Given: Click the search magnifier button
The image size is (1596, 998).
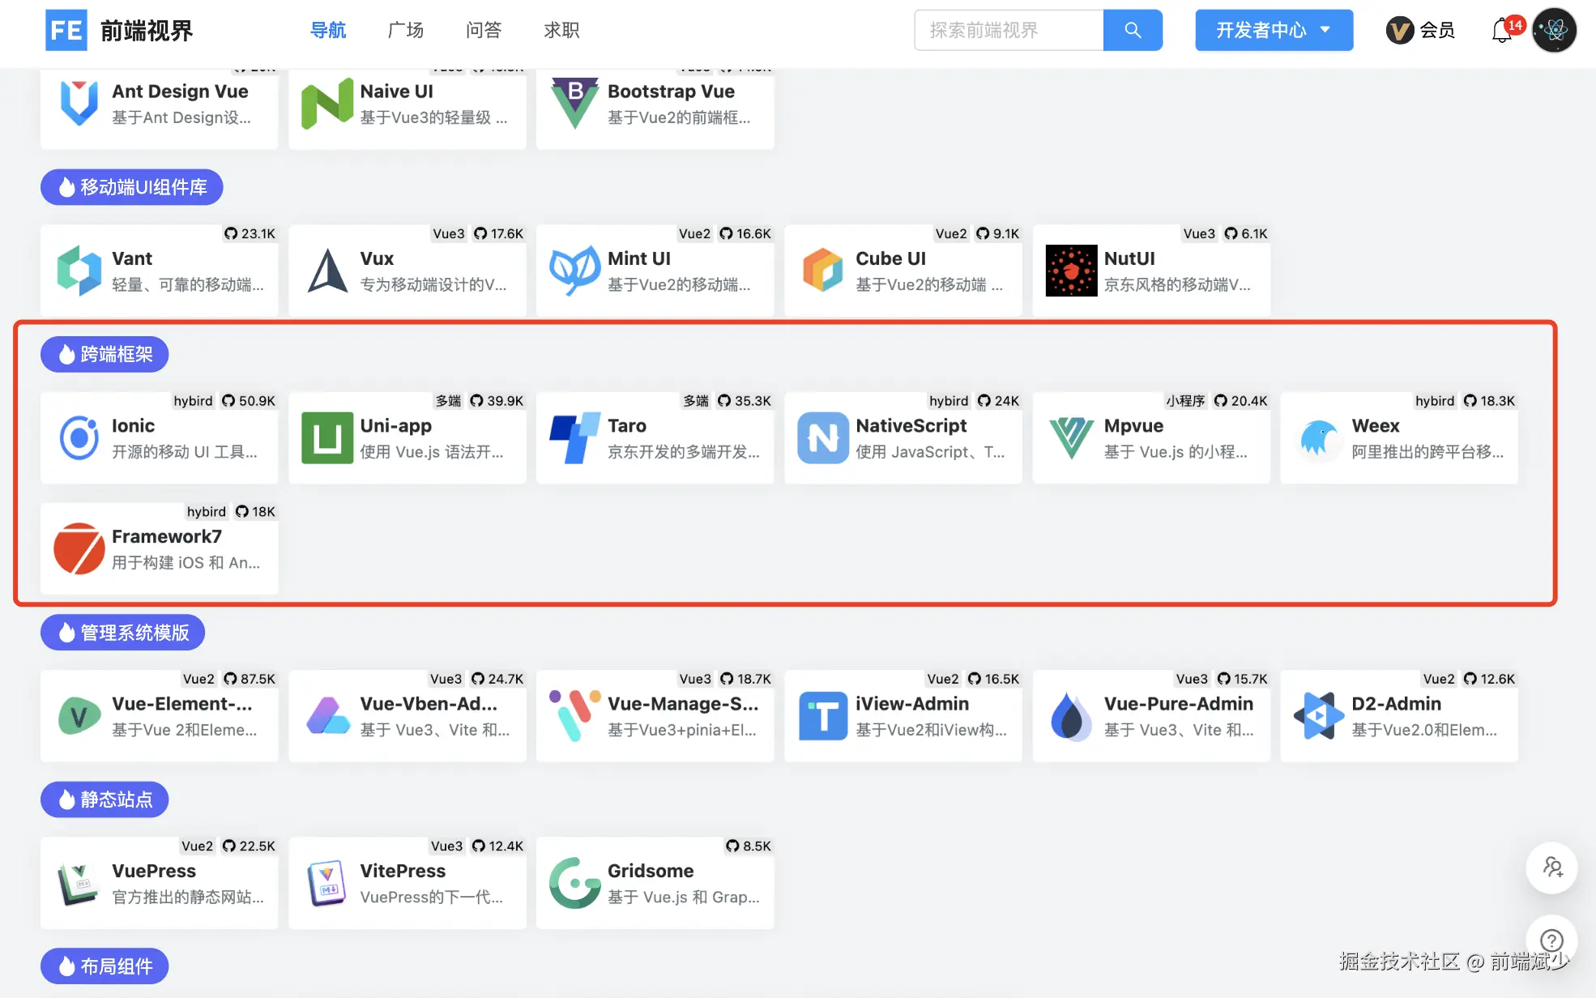Looking at the screenshot, I should [1133, 30].
